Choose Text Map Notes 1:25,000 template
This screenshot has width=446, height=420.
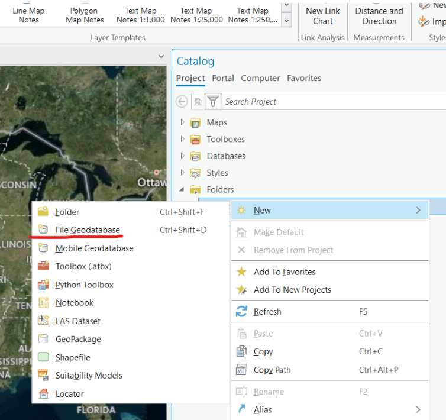tap(196, 15)
